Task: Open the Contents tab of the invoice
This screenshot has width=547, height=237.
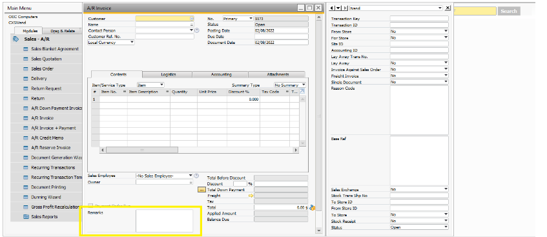Action: [118, 74]
